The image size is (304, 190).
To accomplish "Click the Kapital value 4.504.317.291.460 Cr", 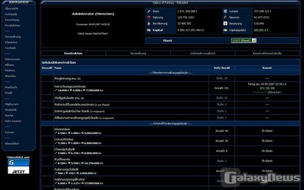I will tap(191, 30).
